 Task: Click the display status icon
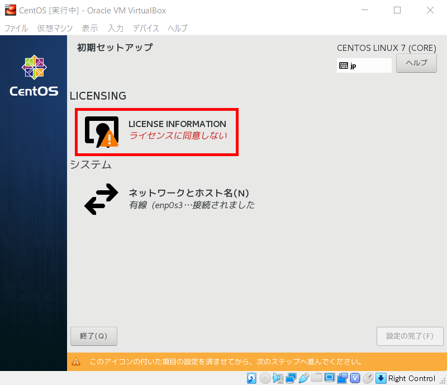tap(330, 378)
